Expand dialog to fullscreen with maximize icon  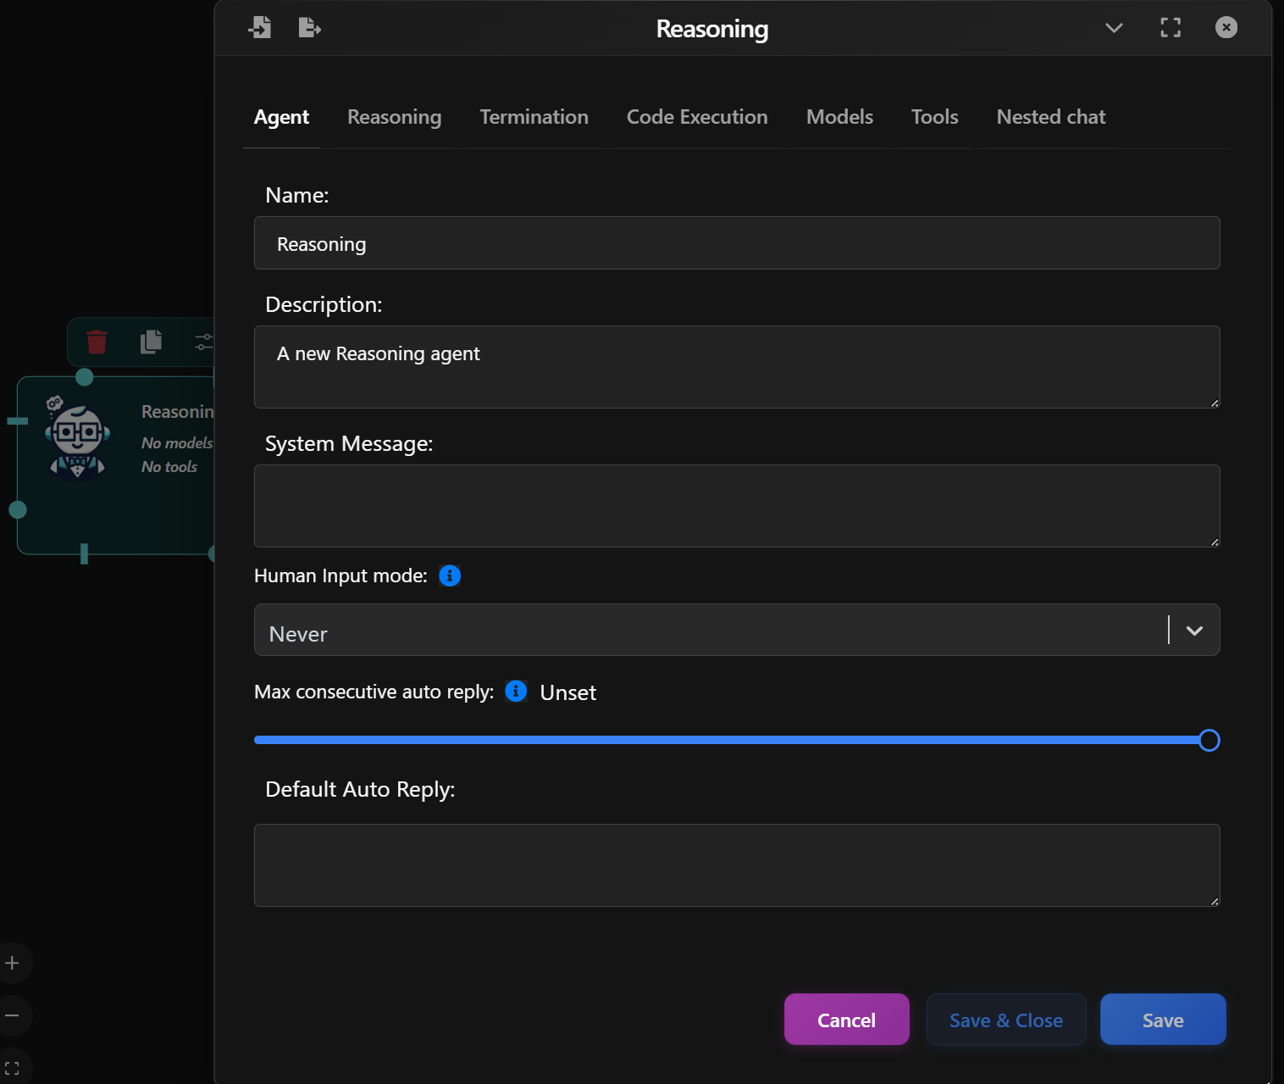[1171, 27]
